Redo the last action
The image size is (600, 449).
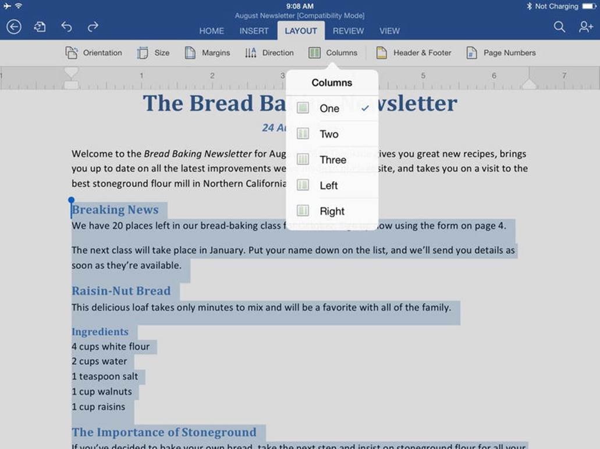(93, 27)
